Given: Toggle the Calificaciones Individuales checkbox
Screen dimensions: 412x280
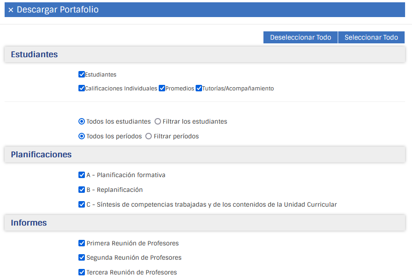Looking at the screenshot, I should 82,88.
